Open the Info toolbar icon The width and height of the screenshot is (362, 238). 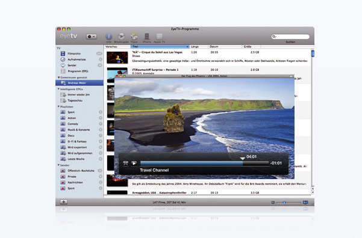click(x=109, y=37)
